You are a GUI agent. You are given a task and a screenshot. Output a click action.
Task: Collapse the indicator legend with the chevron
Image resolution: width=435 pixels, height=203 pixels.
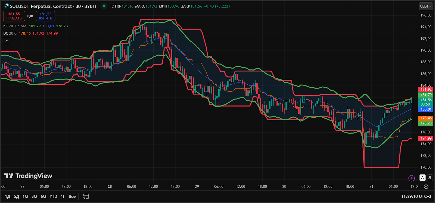click(x=7, y=41)
